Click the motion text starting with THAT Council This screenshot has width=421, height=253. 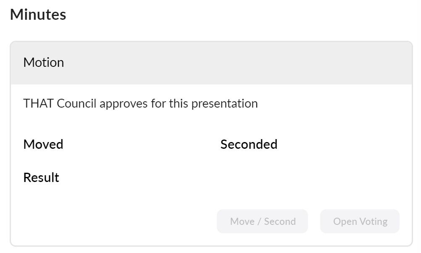click(140, 103)
